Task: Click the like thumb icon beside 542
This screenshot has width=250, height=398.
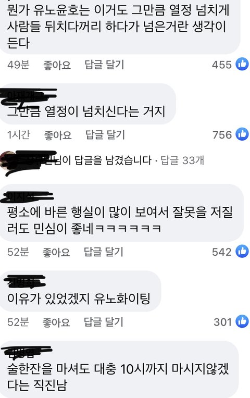Action: click(x=242, y=251)
